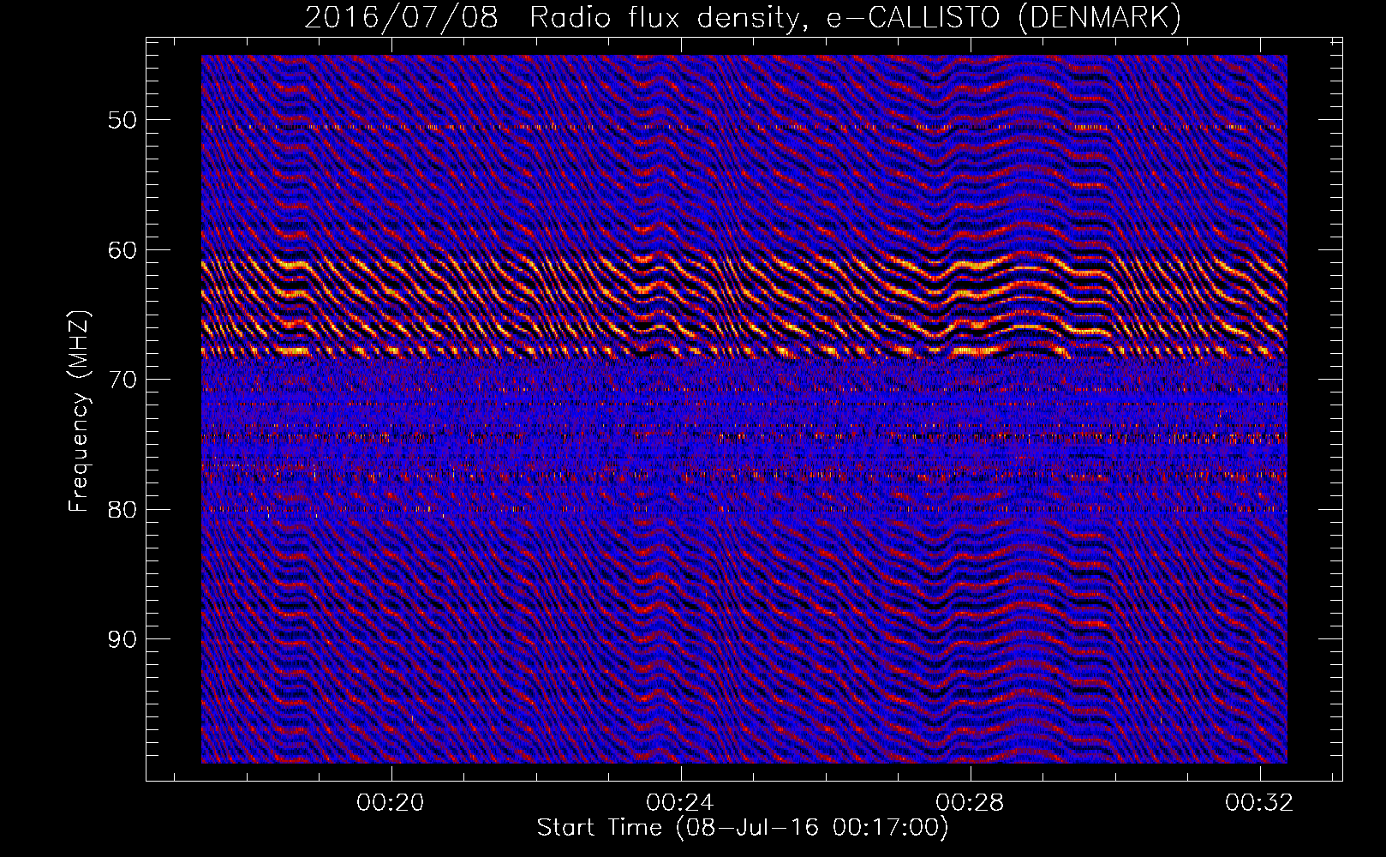This screenshot has height=857, width=1386.
Task: Click the 50 MHz frequency tick label
Action: coord(122,120)
